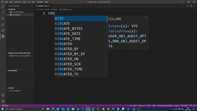Close the Untitled-1.sql tab
197x111 pixels.
(x=49, y=6)
